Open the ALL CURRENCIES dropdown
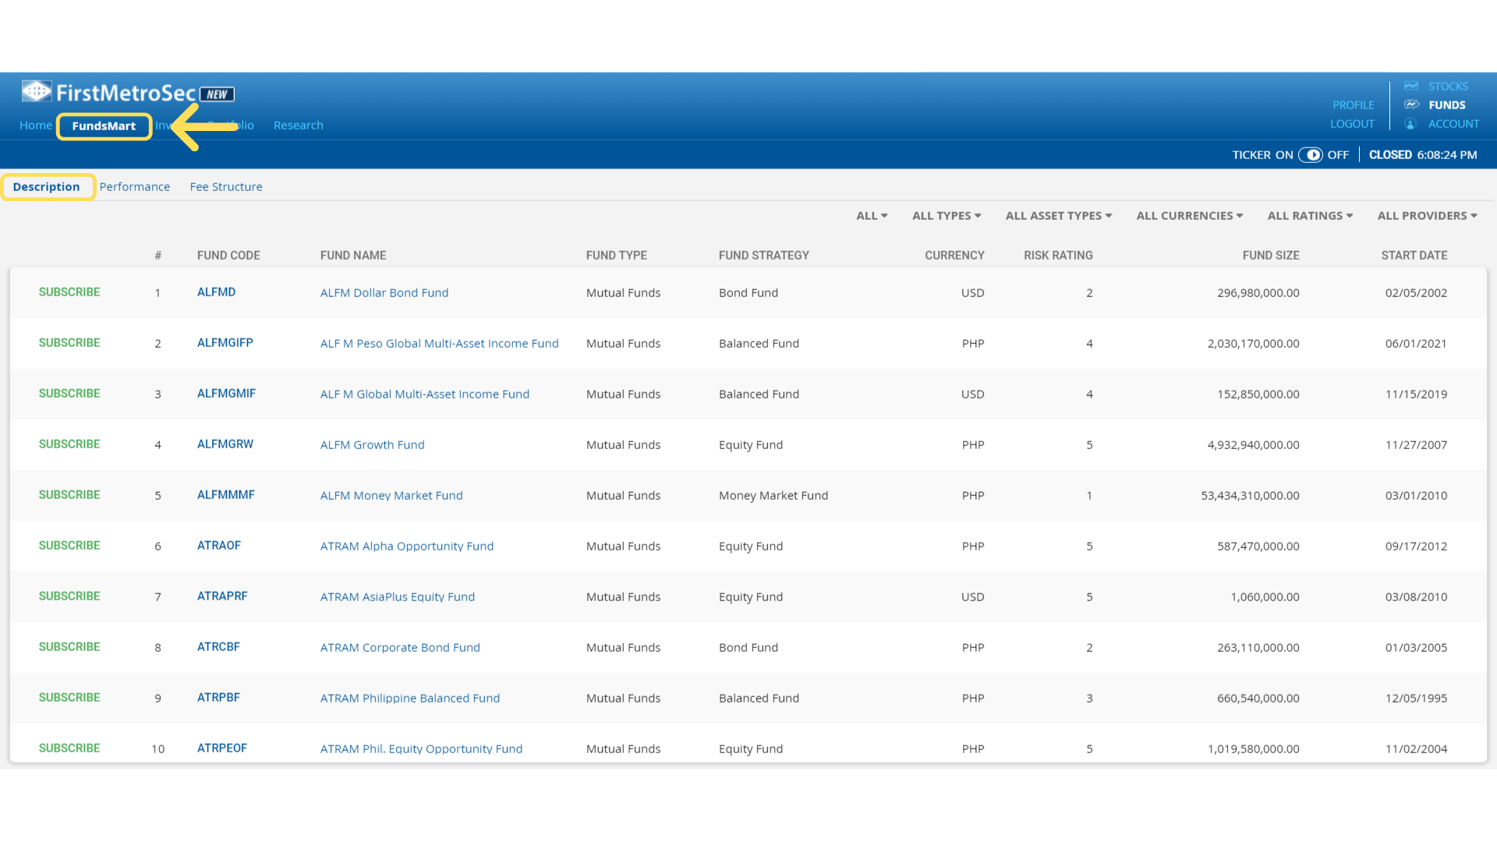The width and height of the screenshot is (1497, 842). click(x=1190, y=216)
